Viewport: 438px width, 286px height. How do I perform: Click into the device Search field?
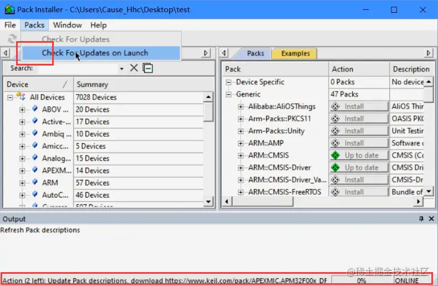78,68
